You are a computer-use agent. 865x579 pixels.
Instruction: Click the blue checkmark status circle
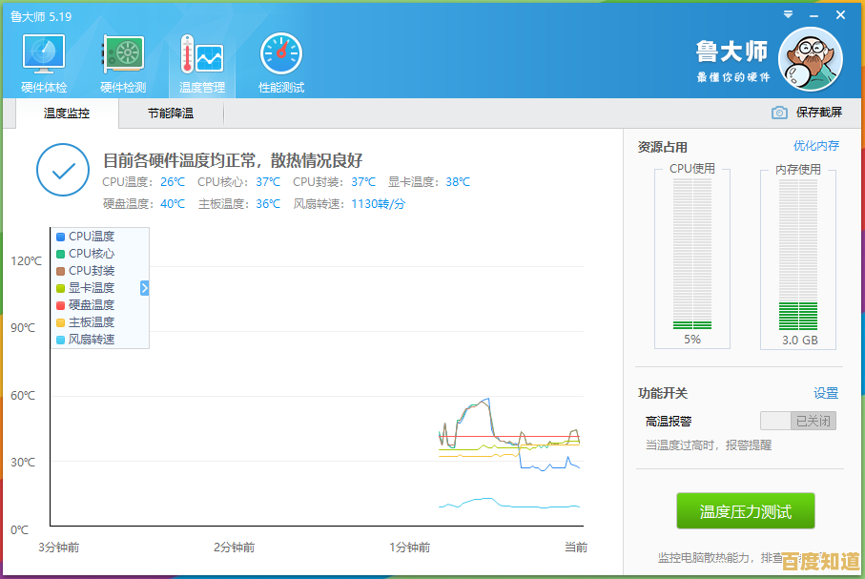pyautogui.click(x=63, y=172)
